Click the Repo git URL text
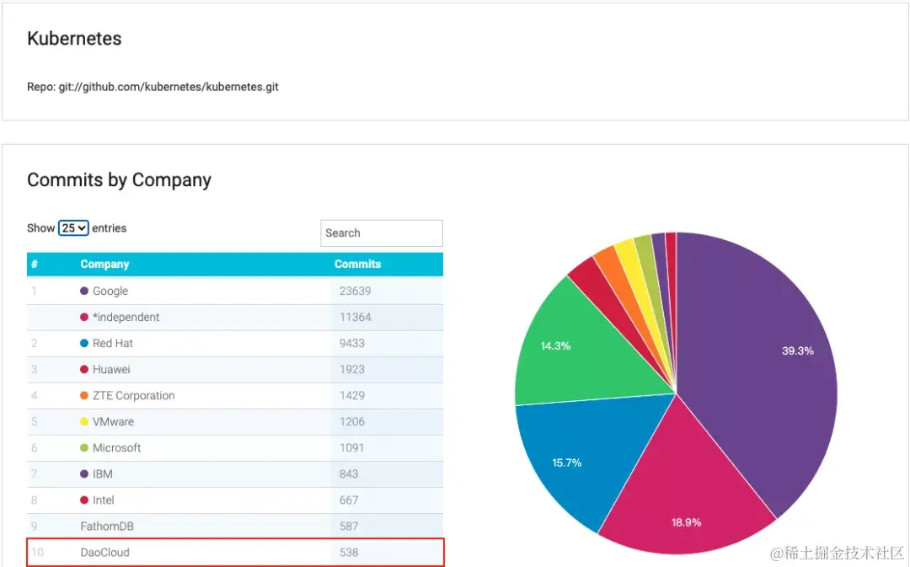The width and height of the screenshot is (910, 567). (153, 87)
